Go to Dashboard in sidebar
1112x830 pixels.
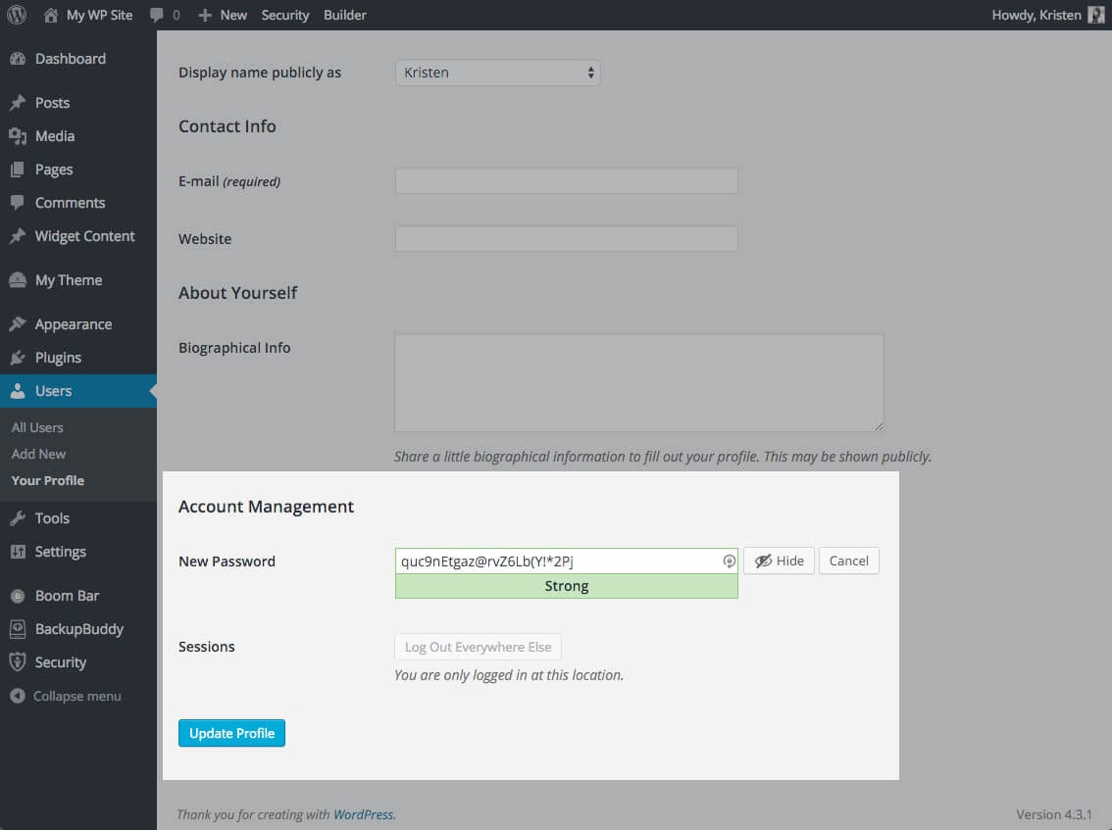pyautogui.click(x=78, y=59)
